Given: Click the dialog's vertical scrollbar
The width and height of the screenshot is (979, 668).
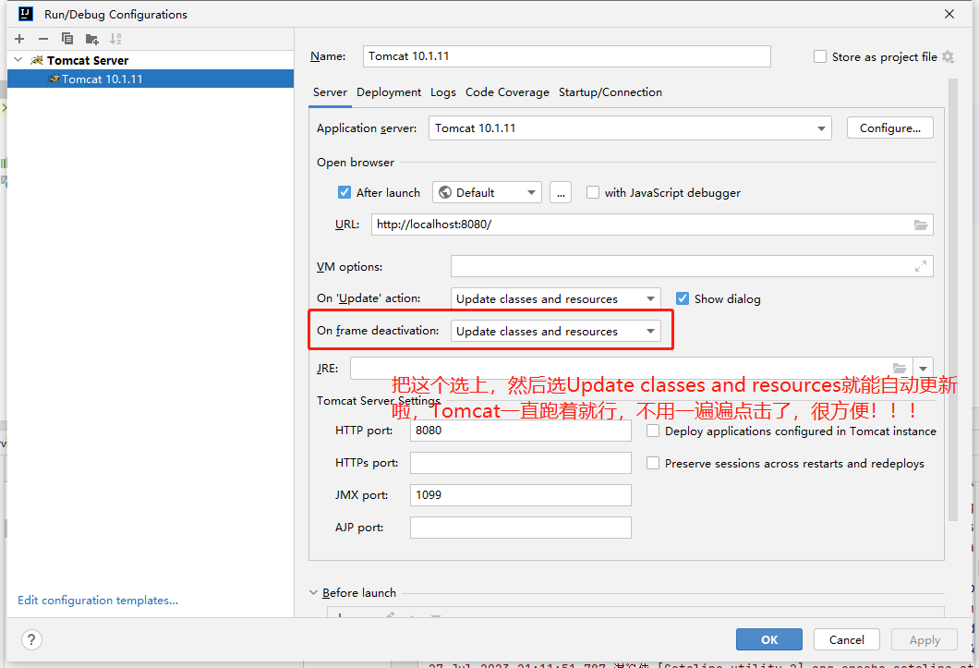Looking at the screenshot, I should tap(953, 300).
